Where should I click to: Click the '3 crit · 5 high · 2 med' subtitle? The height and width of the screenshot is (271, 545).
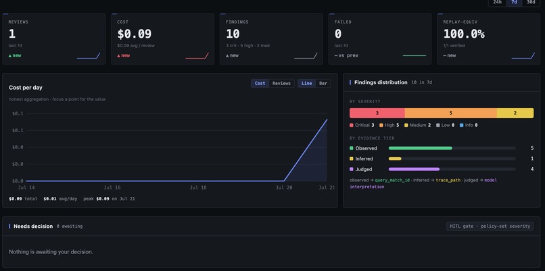[x=247, y=46]
